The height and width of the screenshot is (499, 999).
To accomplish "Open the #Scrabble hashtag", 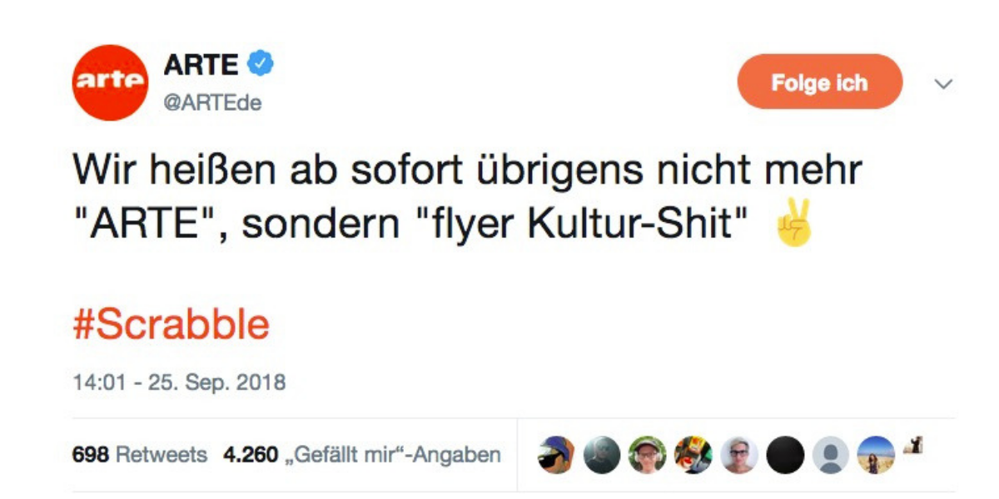I will tap(171, 325).
